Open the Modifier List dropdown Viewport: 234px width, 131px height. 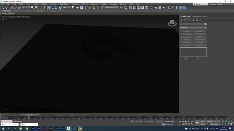click(193, 28)
